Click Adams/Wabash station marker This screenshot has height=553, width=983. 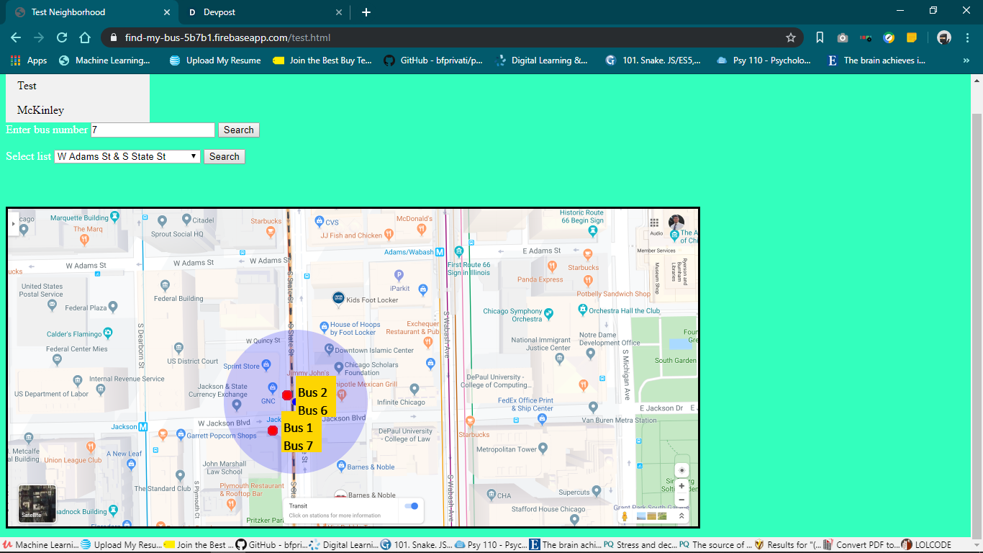pos(439,252)
